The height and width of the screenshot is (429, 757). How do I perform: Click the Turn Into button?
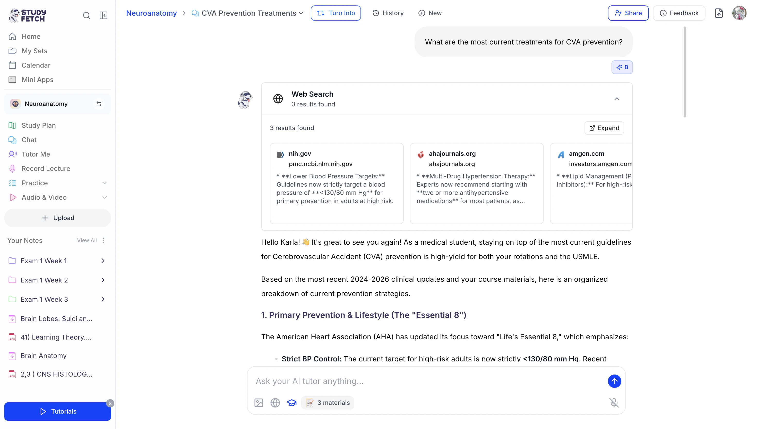click(x=336, y=13)
